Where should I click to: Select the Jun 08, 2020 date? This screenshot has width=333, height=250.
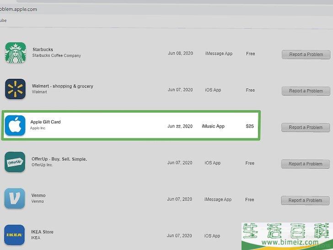pyautogui.click(x=180, y=54)
